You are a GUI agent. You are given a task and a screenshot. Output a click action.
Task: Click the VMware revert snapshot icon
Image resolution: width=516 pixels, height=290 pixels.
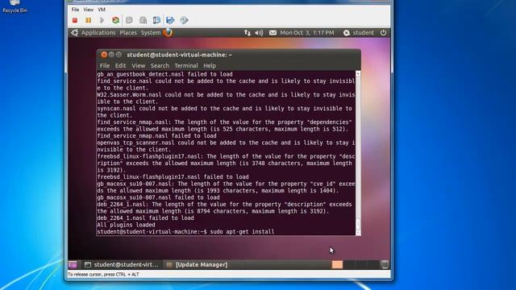point(144,20)
